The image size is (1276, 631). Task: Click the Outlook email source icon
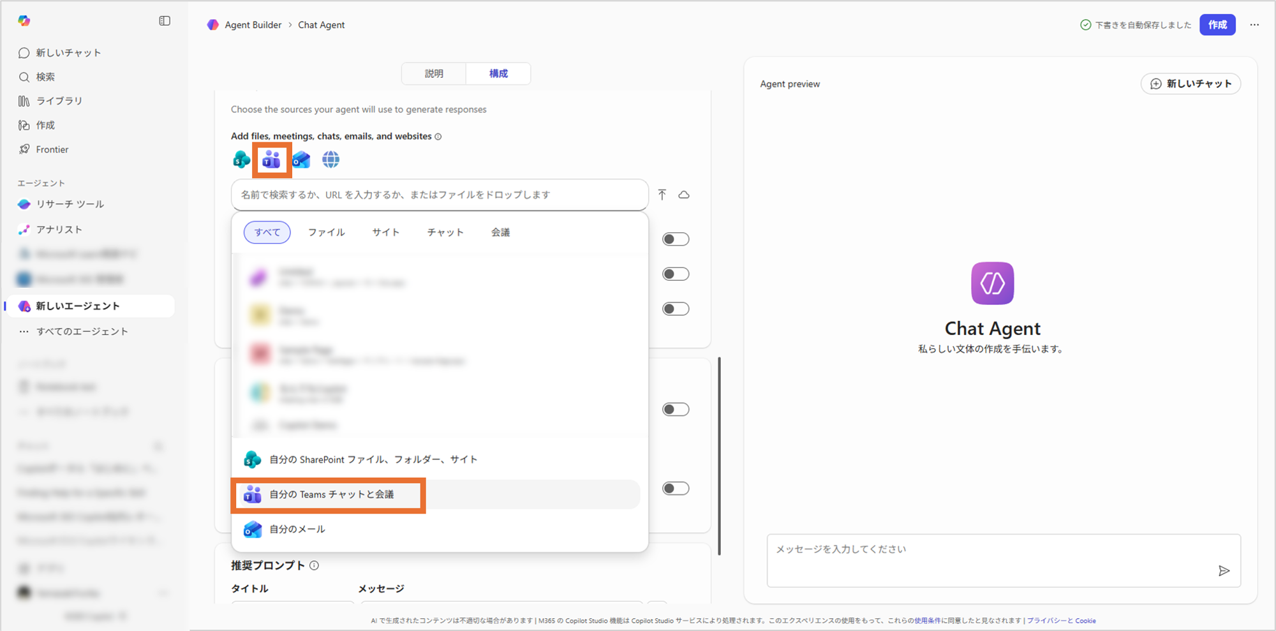tap(301, 160)
